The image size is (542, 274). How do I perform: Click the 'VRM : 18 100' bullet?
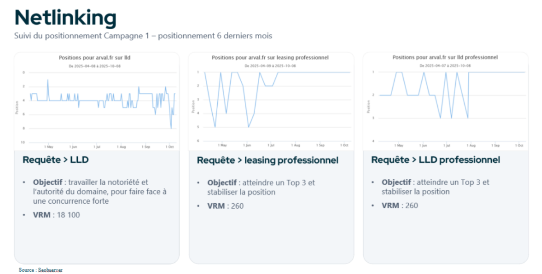pyautogui.click(x=56, y=215)
